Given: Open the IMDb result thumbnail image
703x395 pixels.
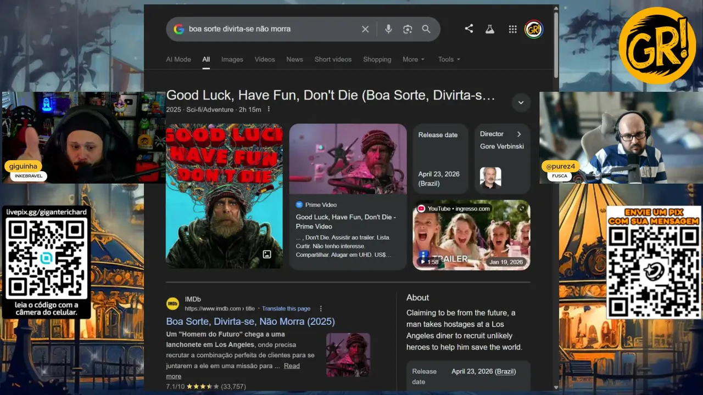Looking at the screenshot, I should (x=348, y=355).
